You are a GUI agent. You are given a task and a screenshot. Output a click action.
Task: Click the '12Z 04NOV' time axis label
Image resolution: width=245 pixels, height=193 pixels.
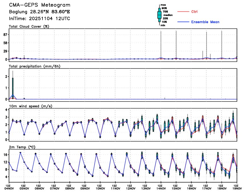click(10, 187)
